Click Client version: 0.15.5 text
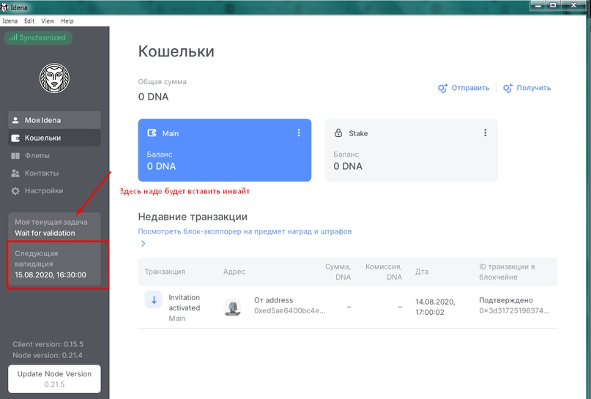The image size is (591, 399). coord(48,344)
